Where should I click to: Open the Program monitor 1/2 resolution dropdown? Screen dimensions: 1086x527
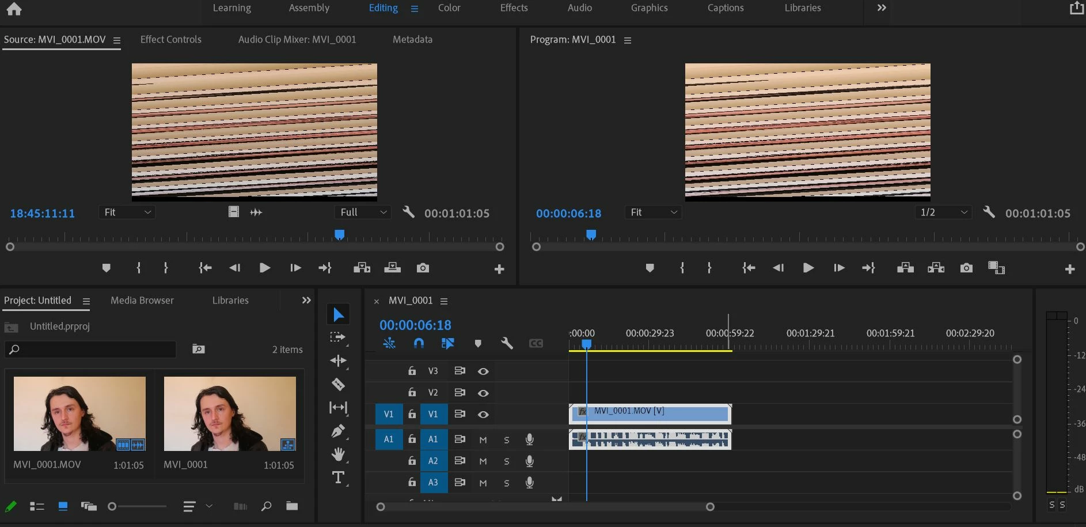tap(943, 213)
